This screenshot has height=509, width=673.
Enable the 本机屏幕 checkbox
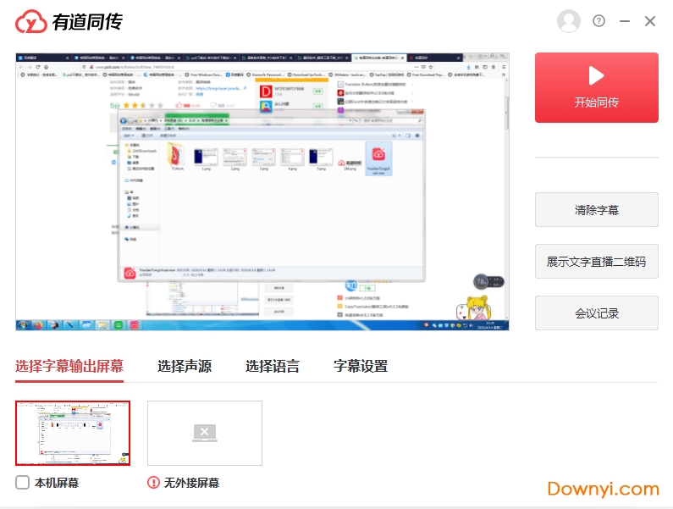coord(23,483)
